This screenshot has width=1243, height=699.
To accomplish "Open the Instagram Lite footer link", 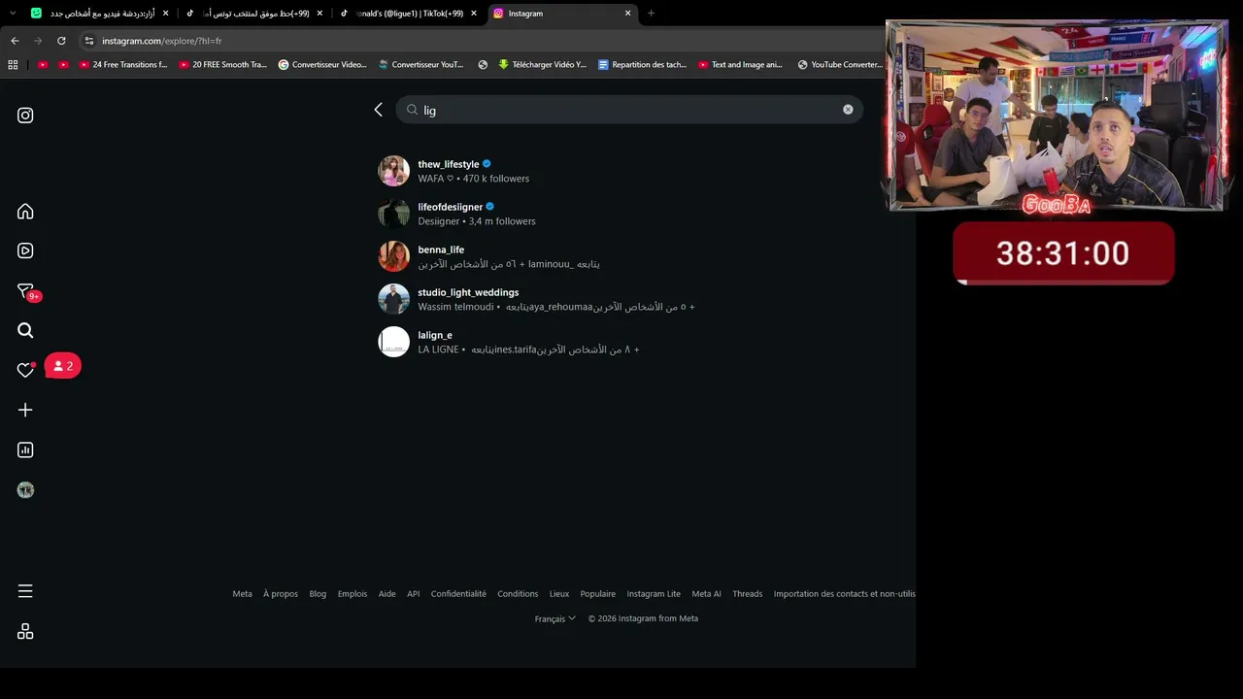I will point(654,594).
